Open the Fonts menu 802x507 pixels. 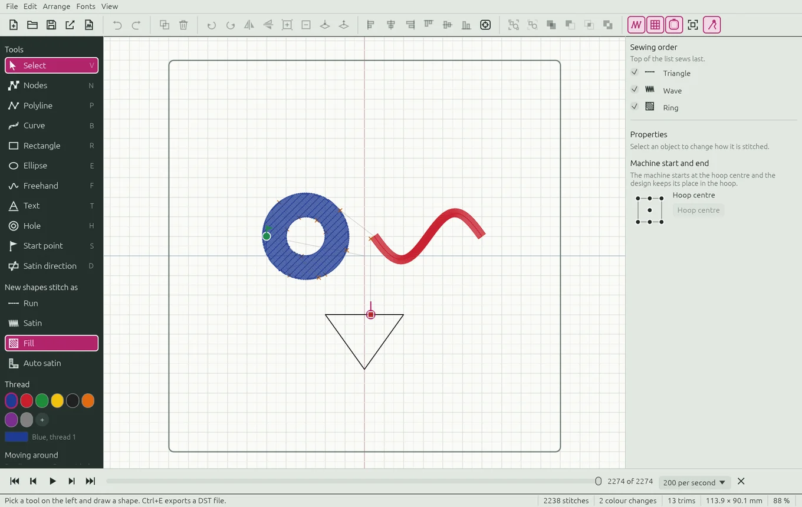coord(86,6)
